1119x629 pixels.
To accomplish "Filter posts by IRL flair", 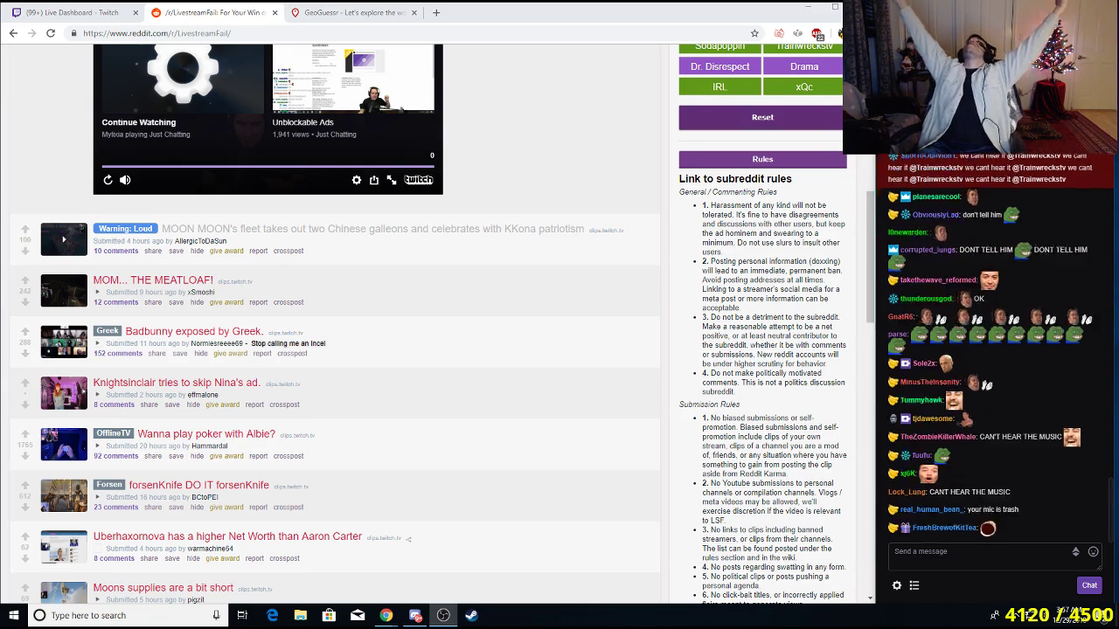I will click(720, 86).
